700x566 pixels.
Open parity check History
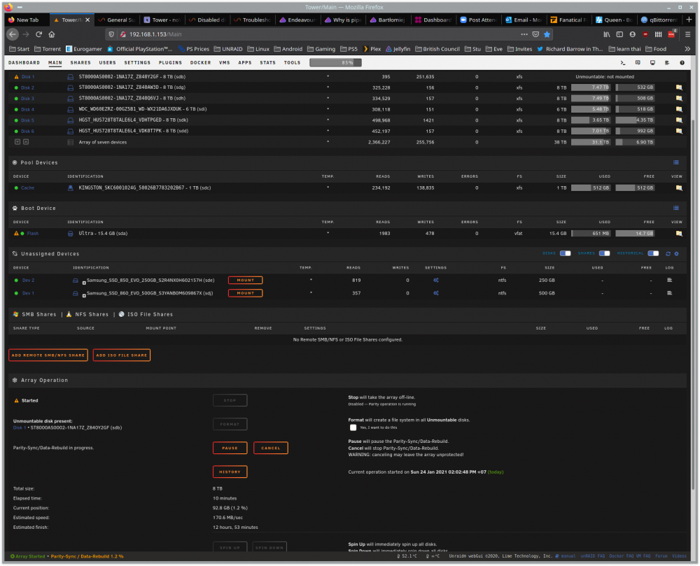point(230,472)
